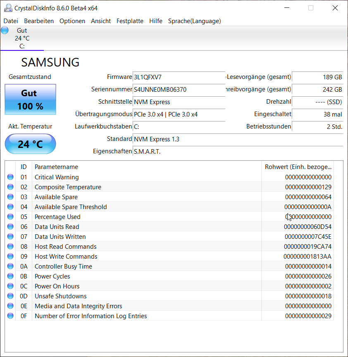
Task: Click the status orb for Power Cycles row
Action: click(x=10, y=276)
